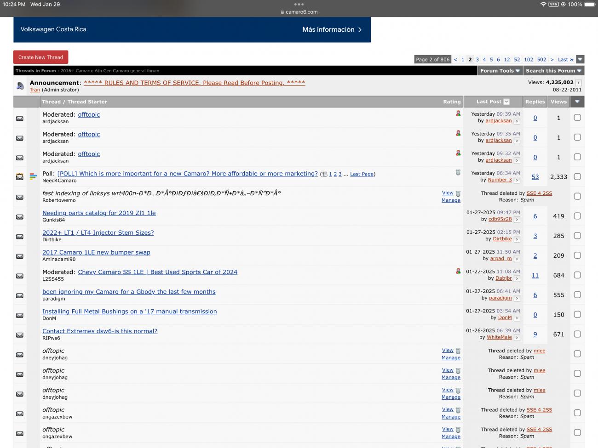Click the announcement speaker icon next to RULES thread
Image resolution: width=598 pixels, height=448 pixels.
19,85
